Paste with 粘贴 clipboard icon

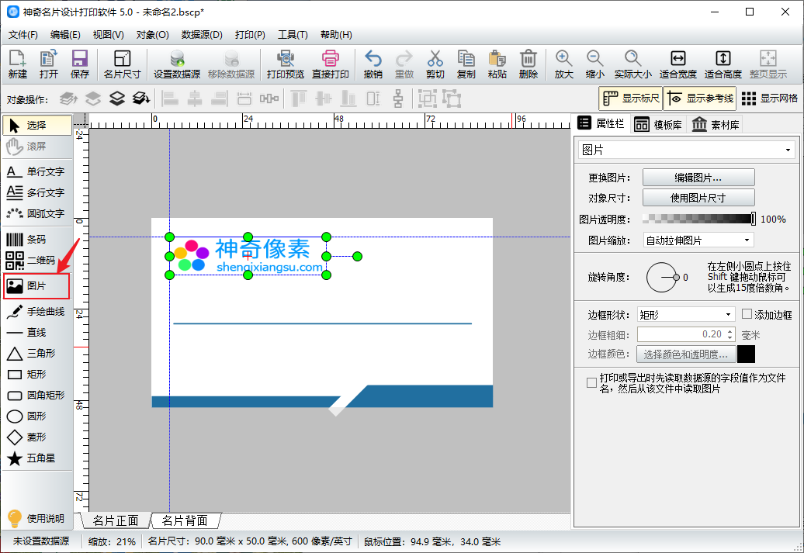pyautogui.click(x=497, y=64)
